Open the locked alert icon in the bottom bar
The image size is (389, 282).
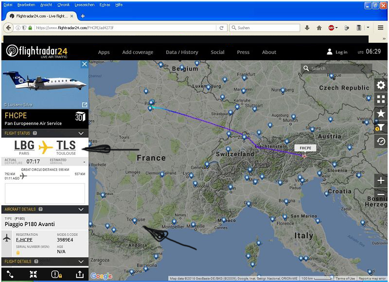(56, 274)
